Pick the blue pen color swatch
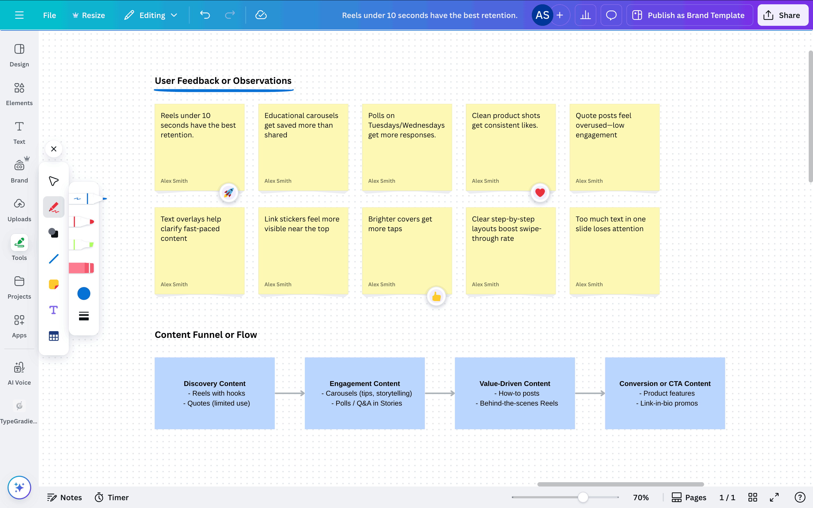 pos(84,293)
